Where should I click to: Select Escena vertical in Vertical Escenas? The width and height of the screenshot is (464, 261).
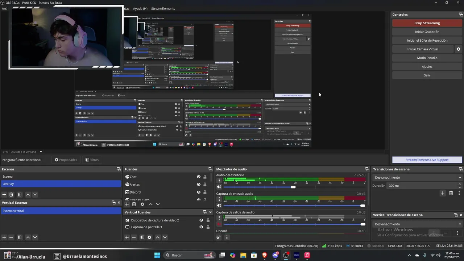[x=61, y=211]
